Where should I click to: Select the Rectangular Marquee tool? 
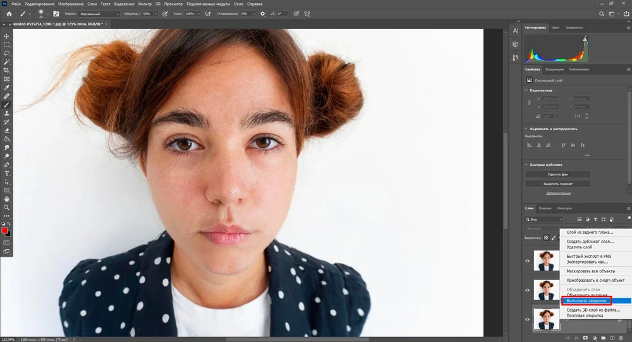click(x=6, y=45)
